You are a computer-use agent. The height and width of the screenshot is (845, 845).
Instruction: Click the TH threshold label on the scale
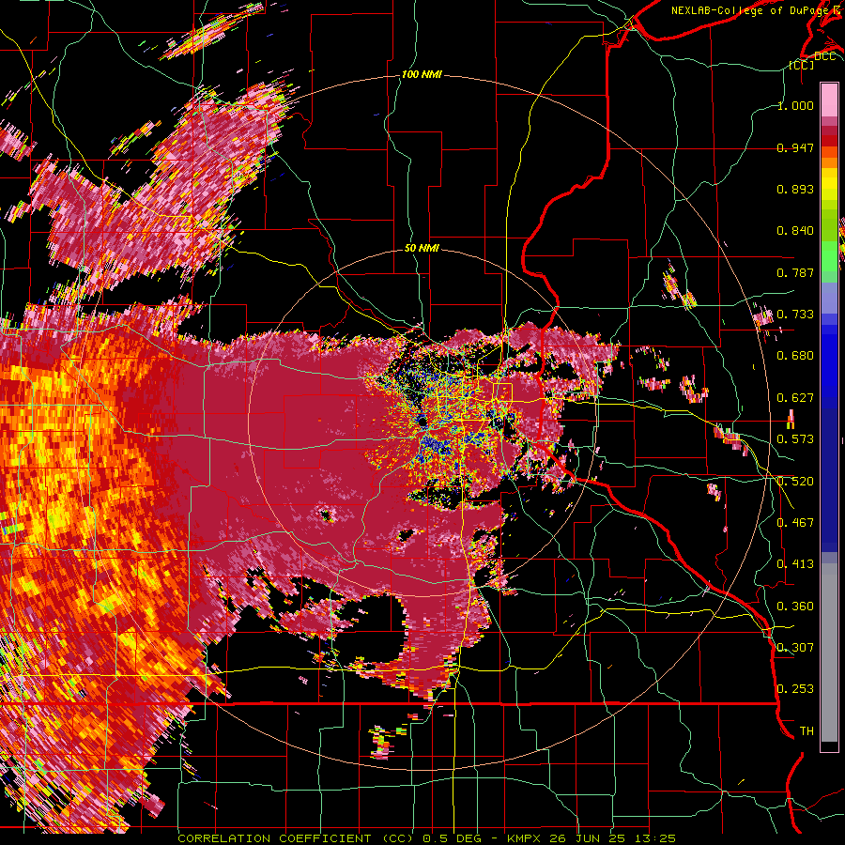(x=807, y=731)
